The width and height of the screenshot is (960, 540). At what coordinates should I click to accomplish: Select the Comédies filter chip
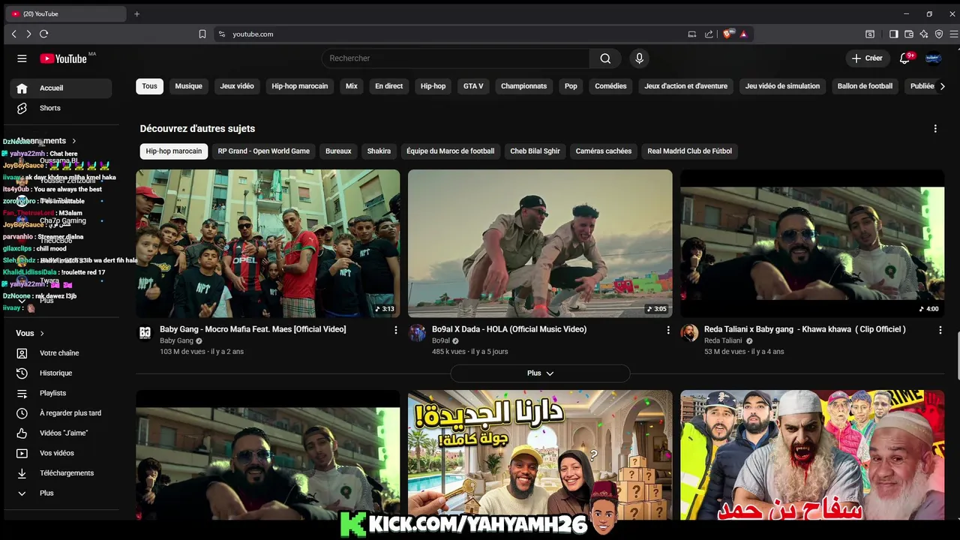[610, 86]
